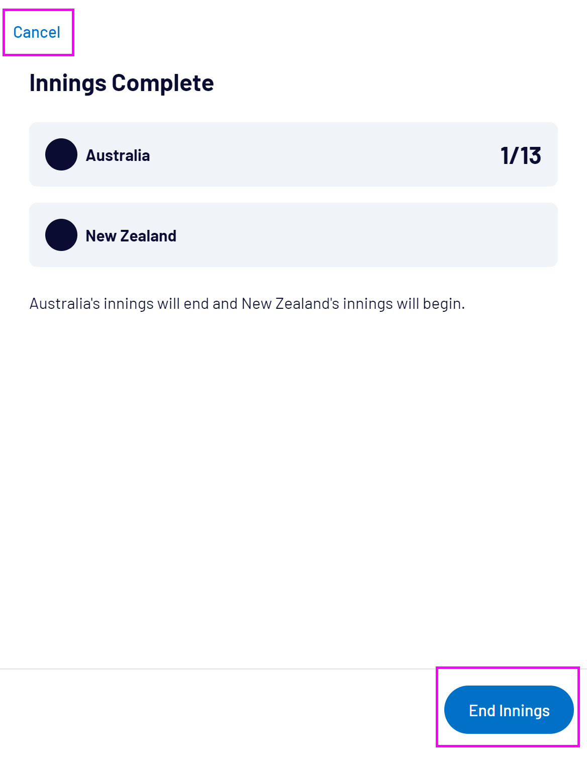
Task: Click "New Zealand's innings will begin" text
Action: [x=353, y=304]
